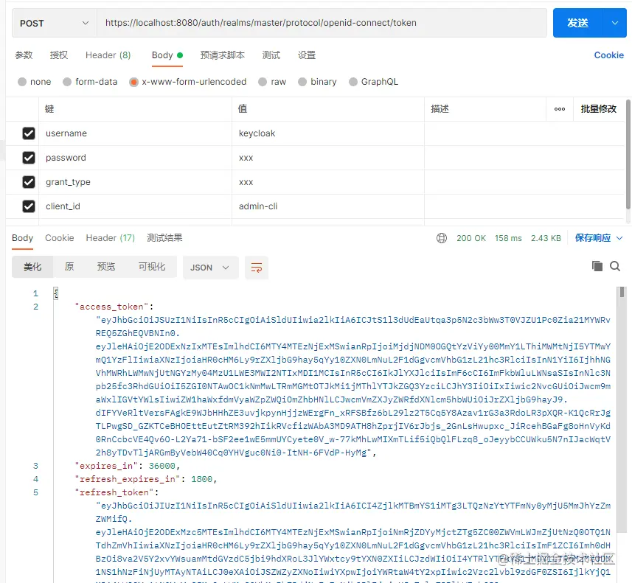Click the word-wrap icon in response toolbar
632x583 pixels.
pyautogui.click(x=257, y=268)
